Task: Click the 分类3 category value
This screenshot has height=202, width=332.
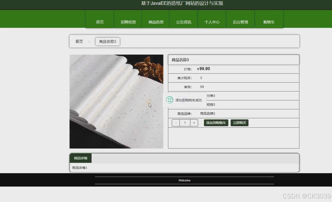Action: click(x=211, y=96)
